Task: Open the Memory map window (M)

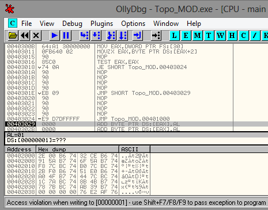Action: (x=197, y=36)
